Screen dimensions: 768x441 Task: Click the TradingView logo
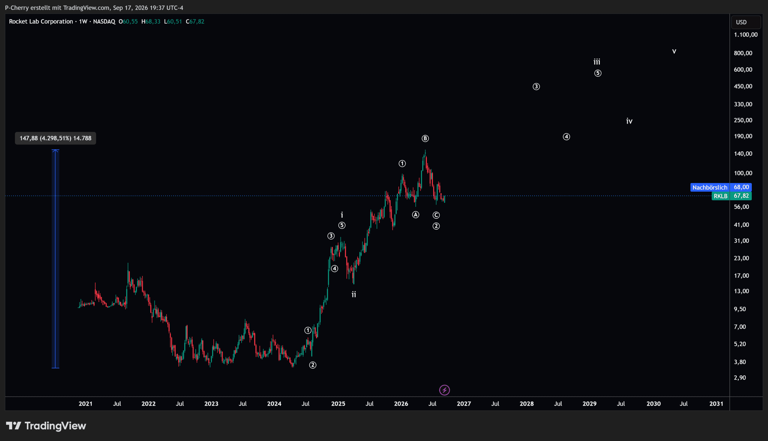point(46,426)
